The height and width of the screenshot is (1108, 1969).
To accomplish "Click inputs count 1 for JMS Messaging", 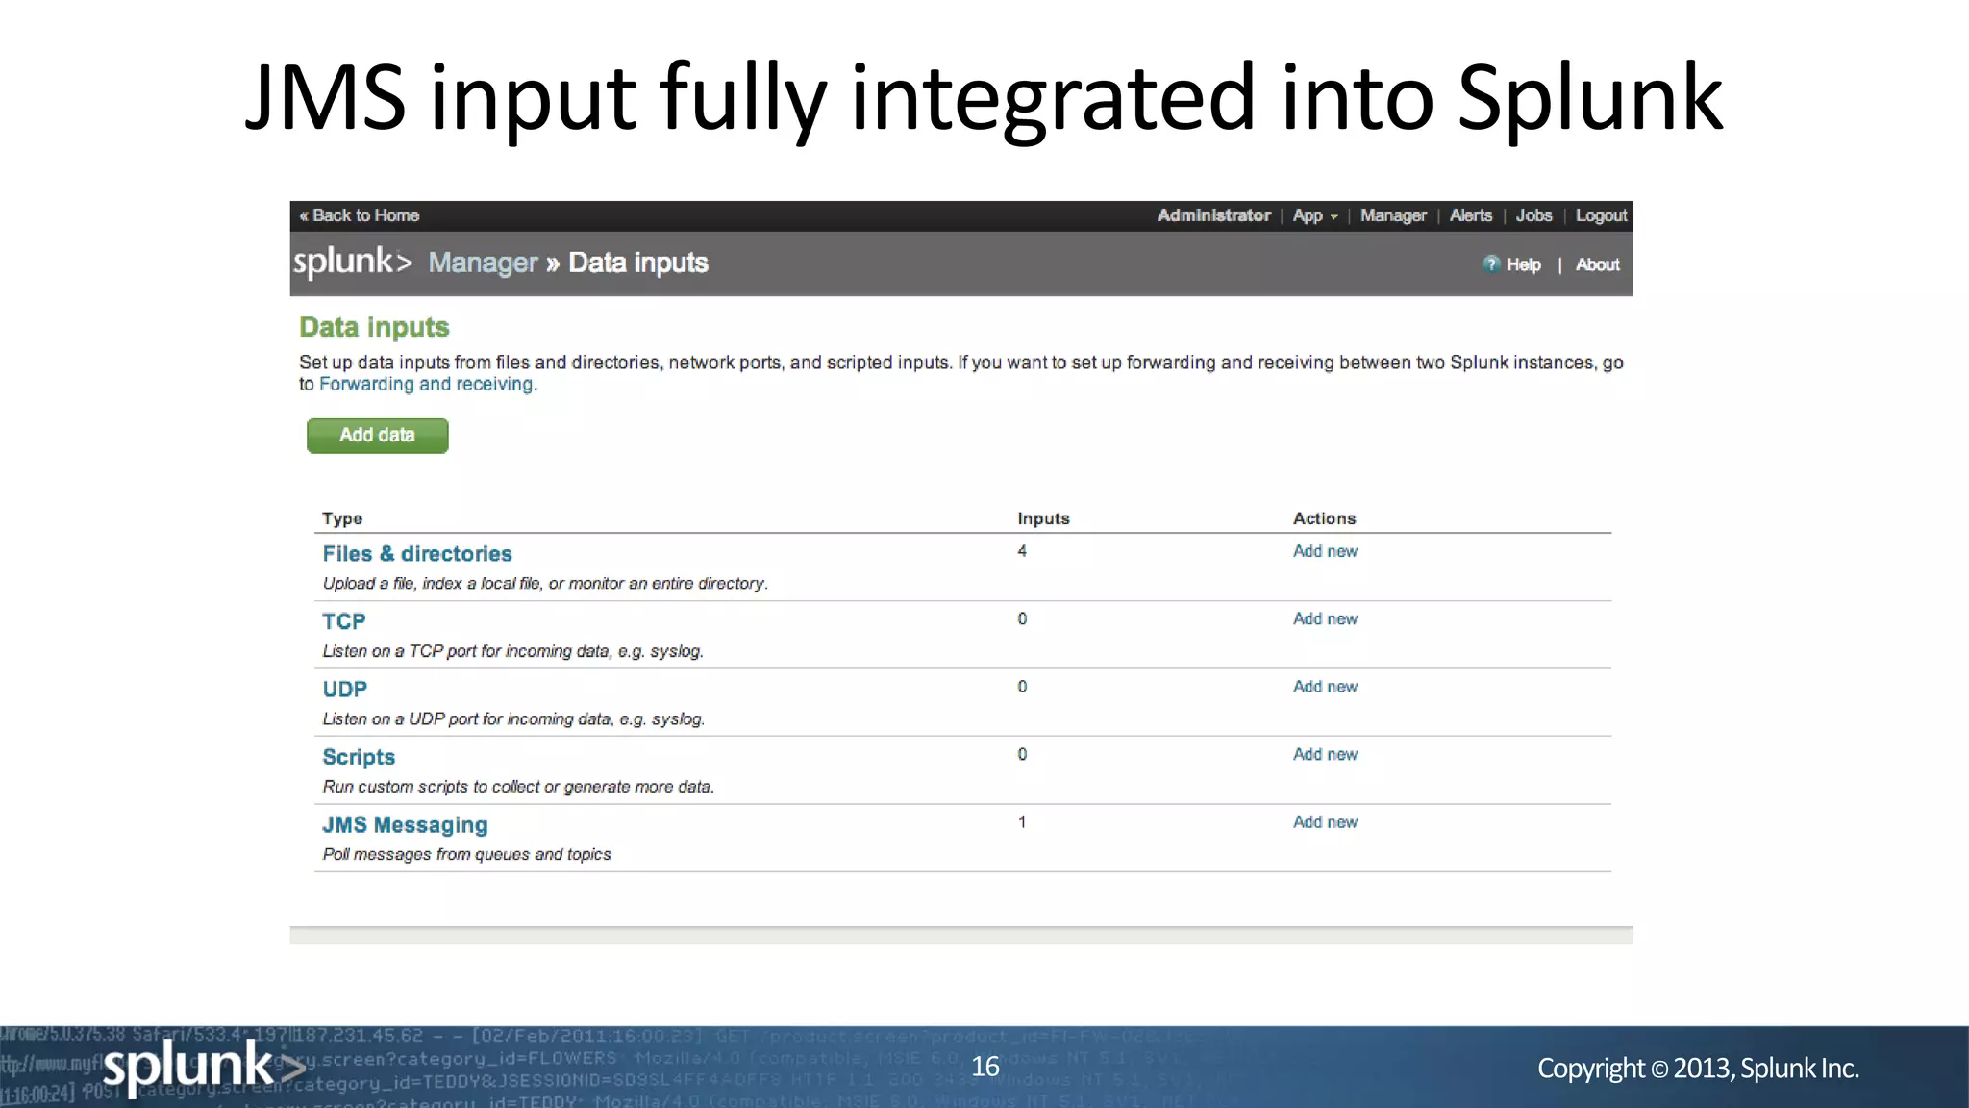I will 1022,822.
